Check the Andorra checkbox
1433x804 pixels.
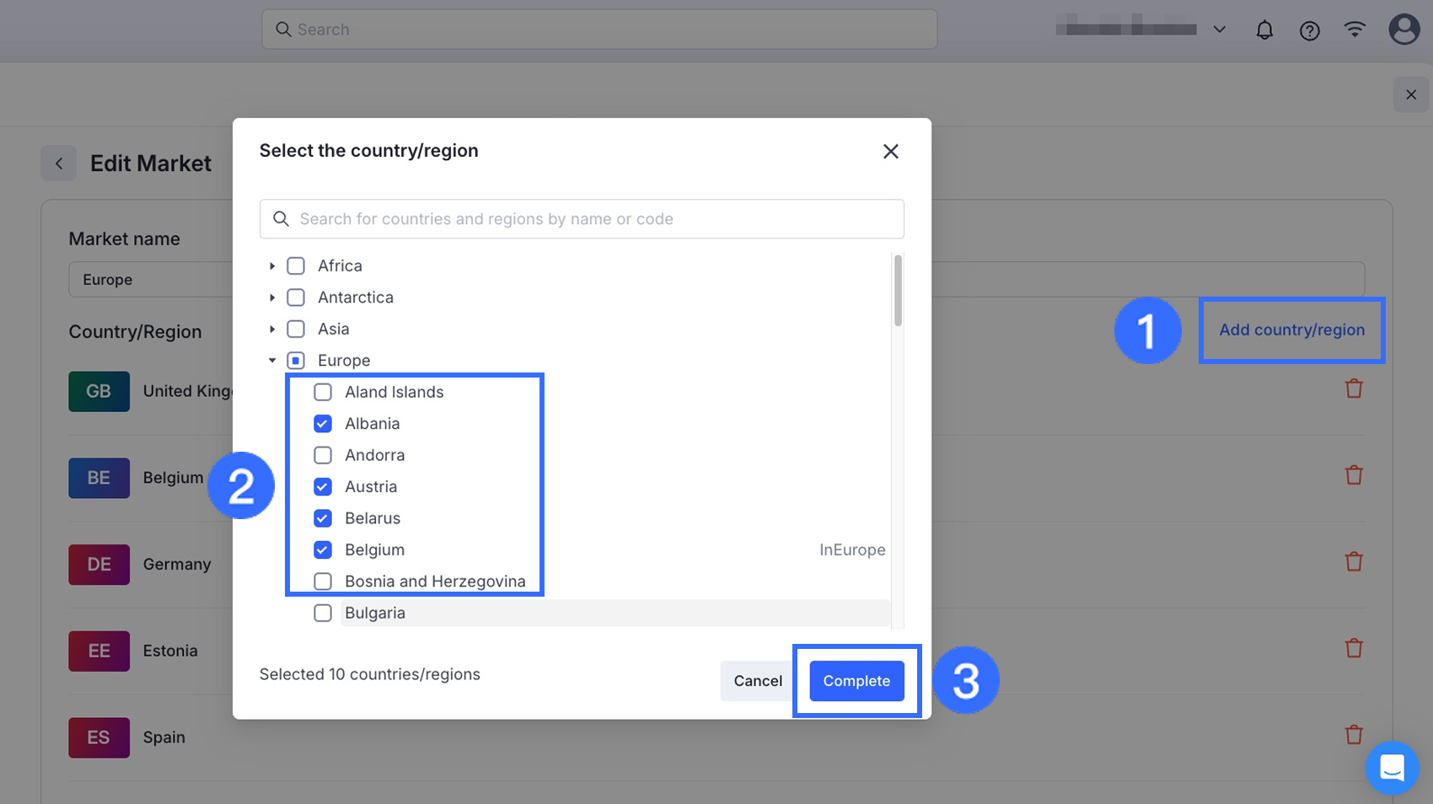click(x=323, y=455)
